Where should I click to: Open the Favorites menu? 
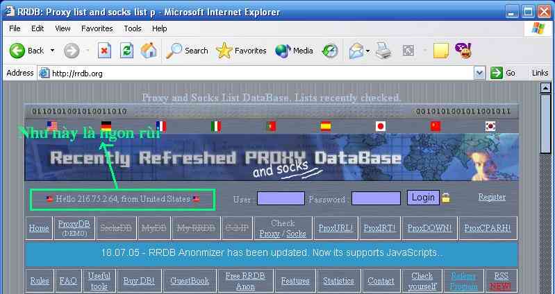click(x=97, y=28)
